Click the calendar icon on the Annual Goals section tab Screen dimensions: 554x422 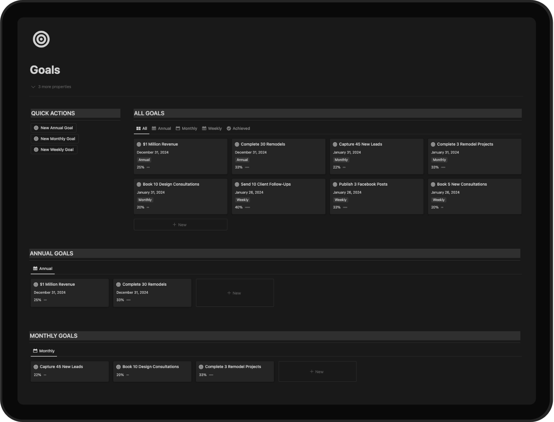tap(35, 269)
